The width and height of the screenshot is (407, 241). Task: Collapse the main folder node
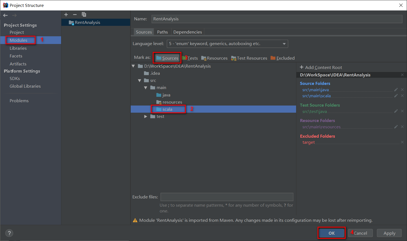146,88
